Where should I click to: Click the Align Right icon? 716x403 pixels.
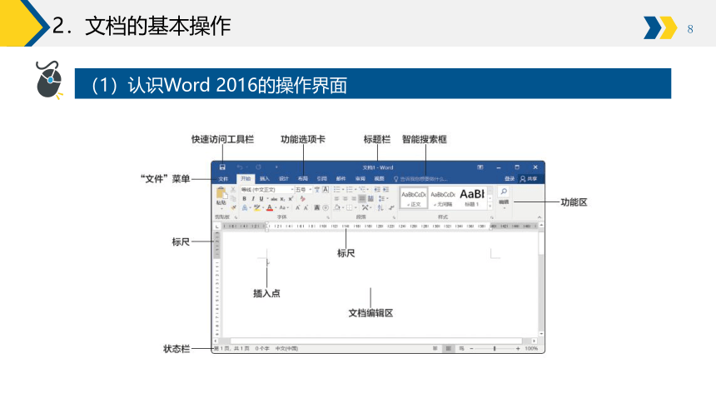pyautogui.click(x=354, y=198)
